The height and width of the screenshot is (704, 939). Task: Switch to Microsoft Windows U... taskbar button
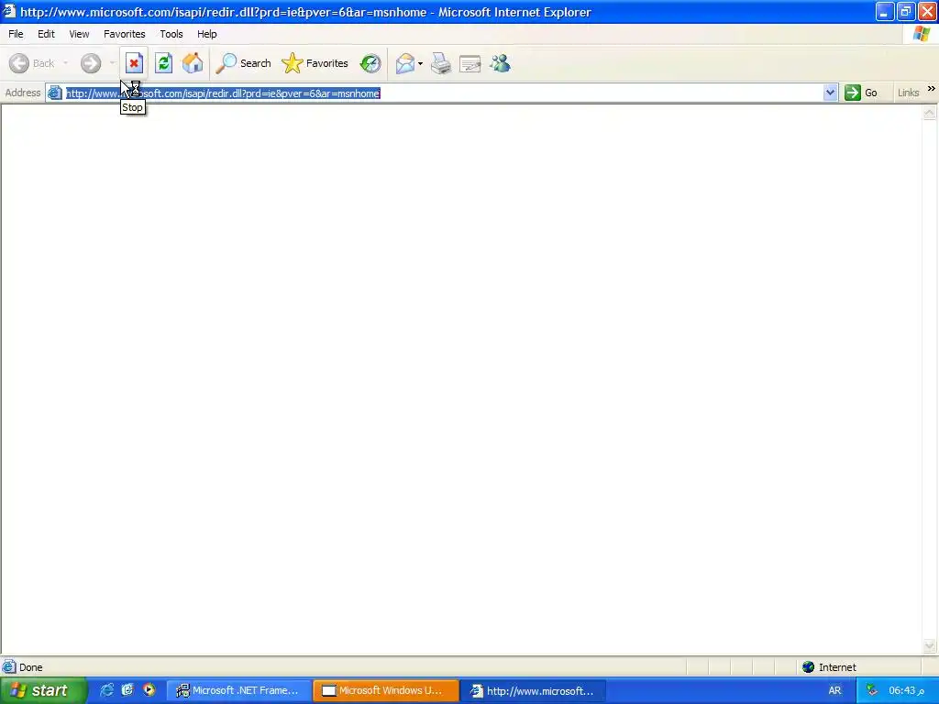(x=386, y=691)
